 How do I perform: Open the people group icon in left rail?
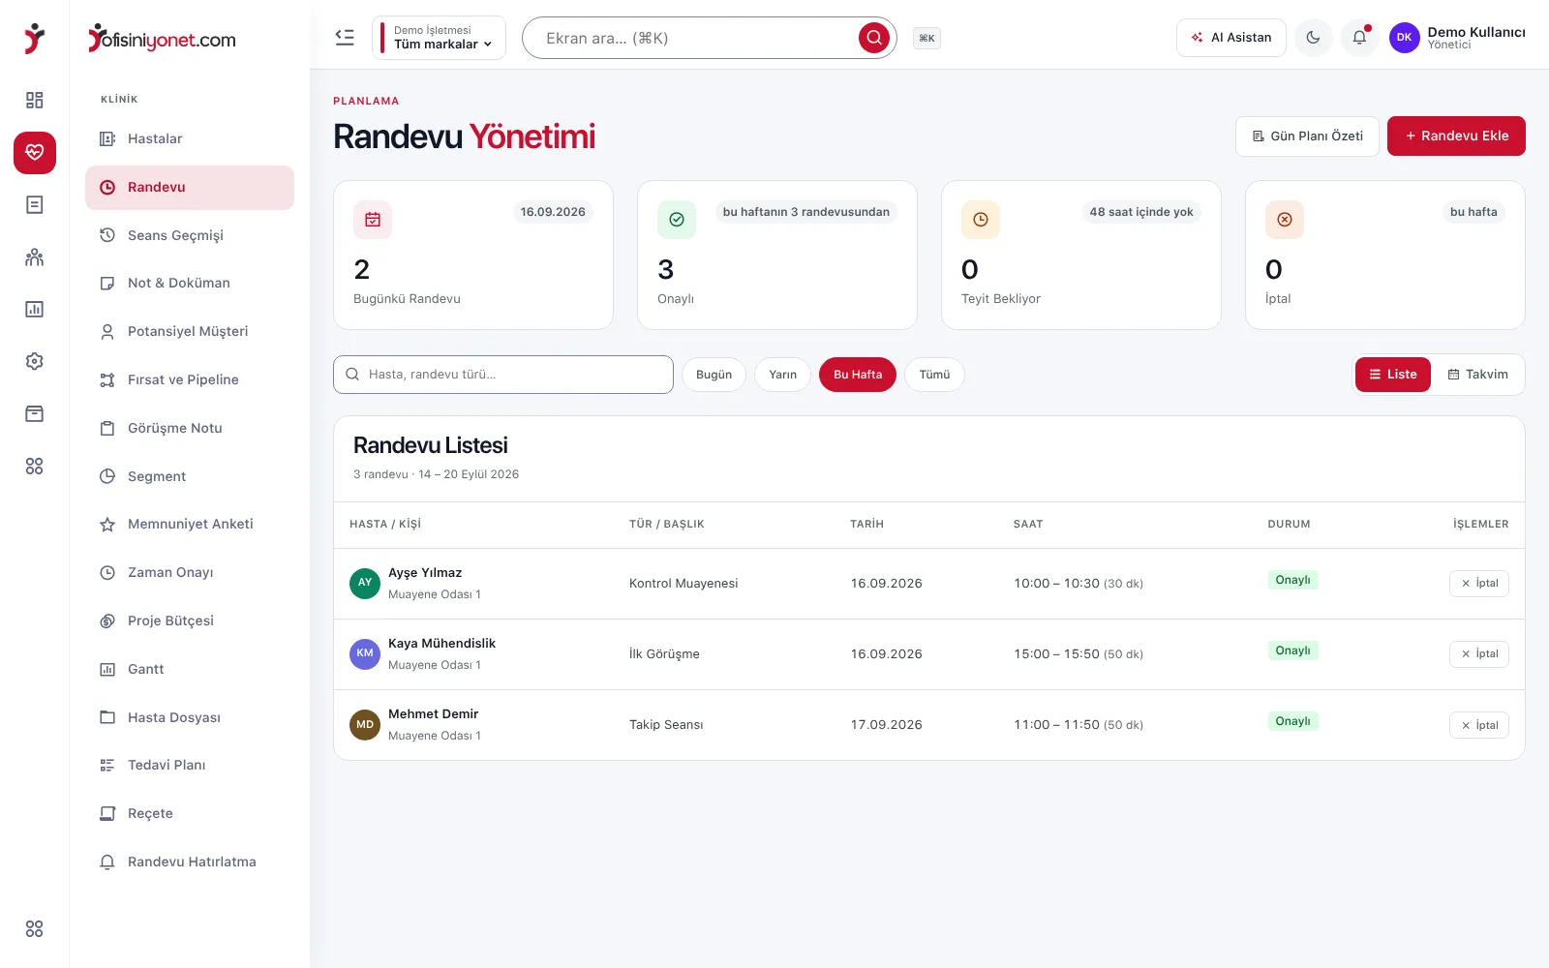pos(35,257)
